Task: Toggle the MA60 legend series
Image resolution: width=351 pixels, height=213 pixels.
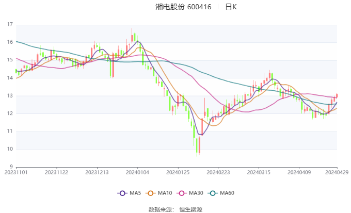Action: tap(221, 193)
